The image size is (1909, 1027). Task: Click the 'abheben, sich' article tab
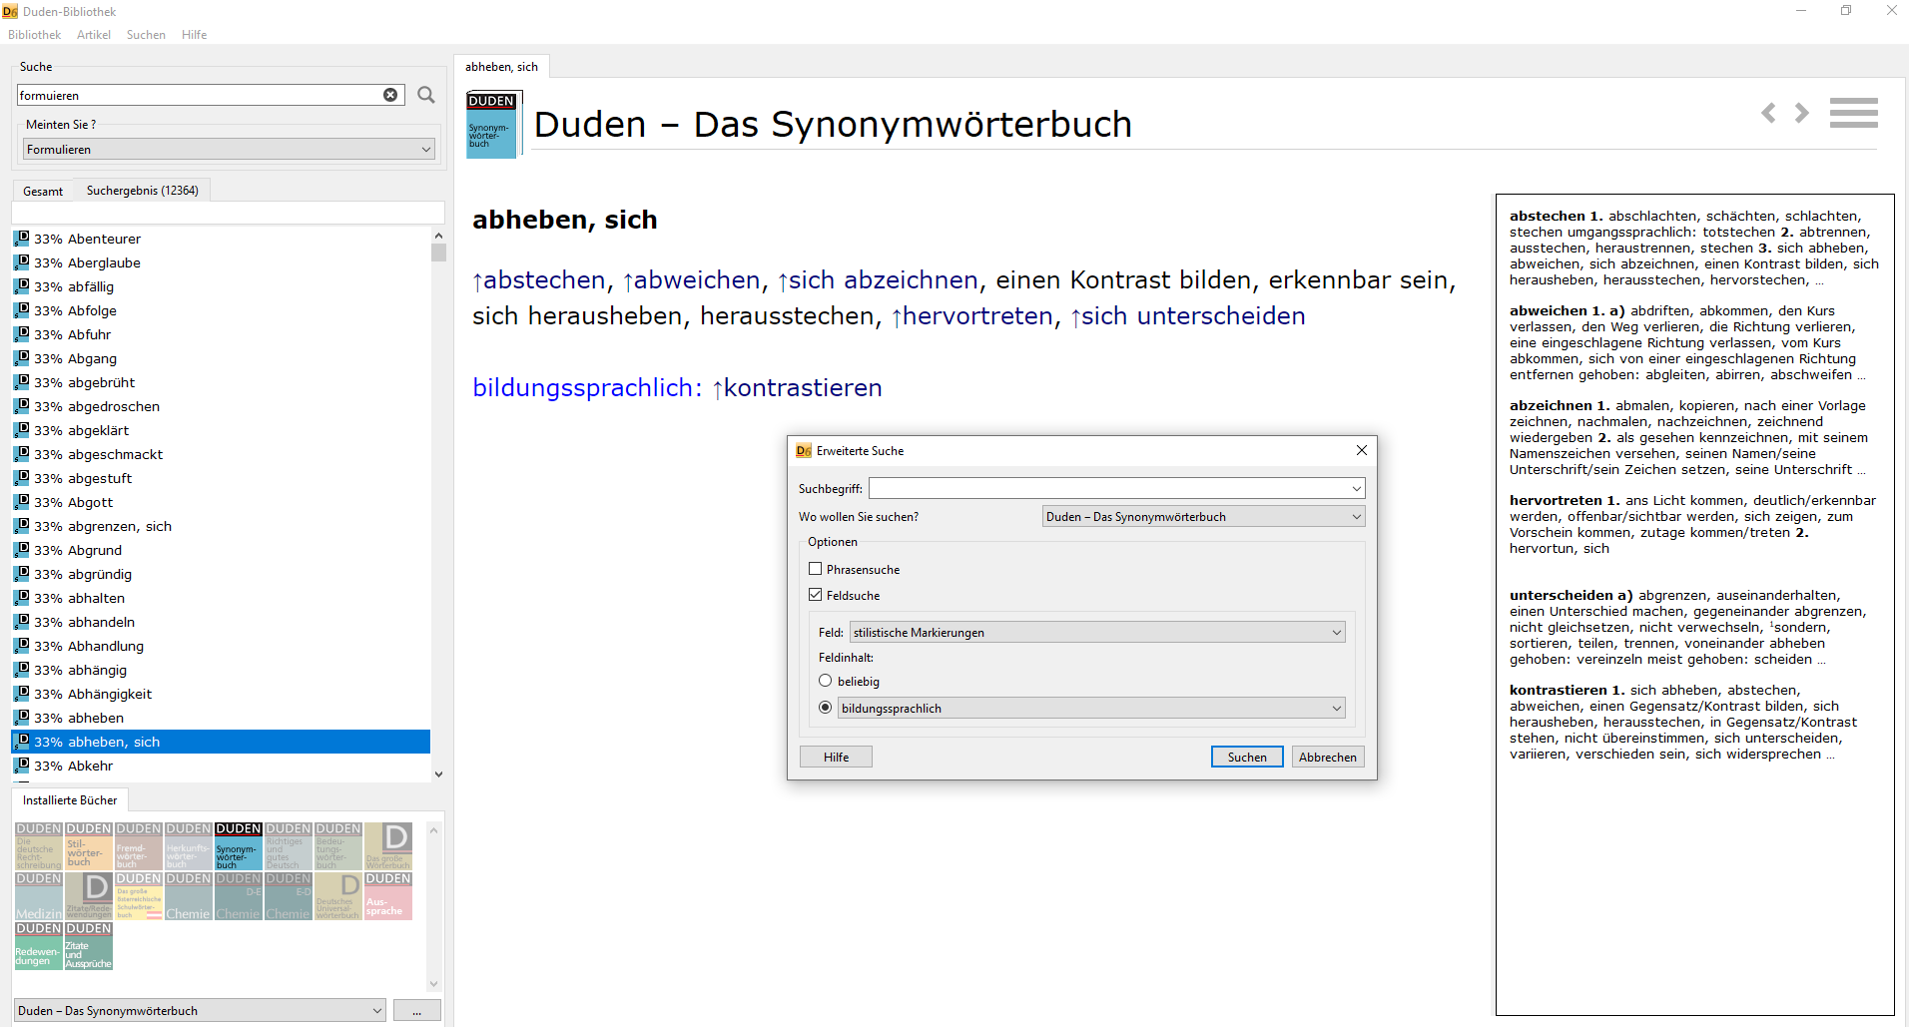point(501,67)
